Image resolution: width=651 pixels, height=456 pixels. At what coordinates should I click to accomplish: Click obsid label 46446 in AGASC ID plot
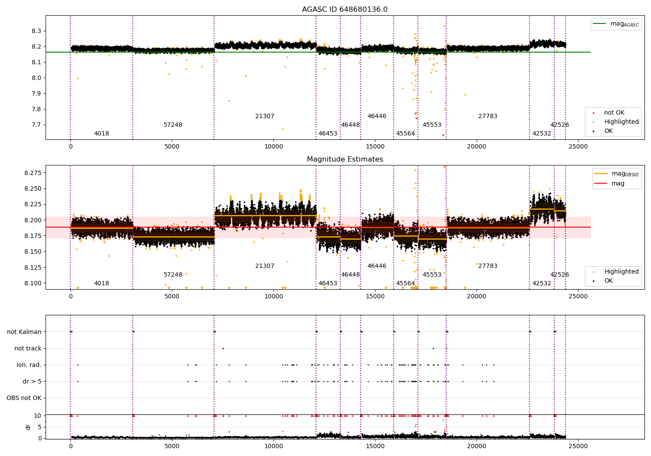[377, 116]
